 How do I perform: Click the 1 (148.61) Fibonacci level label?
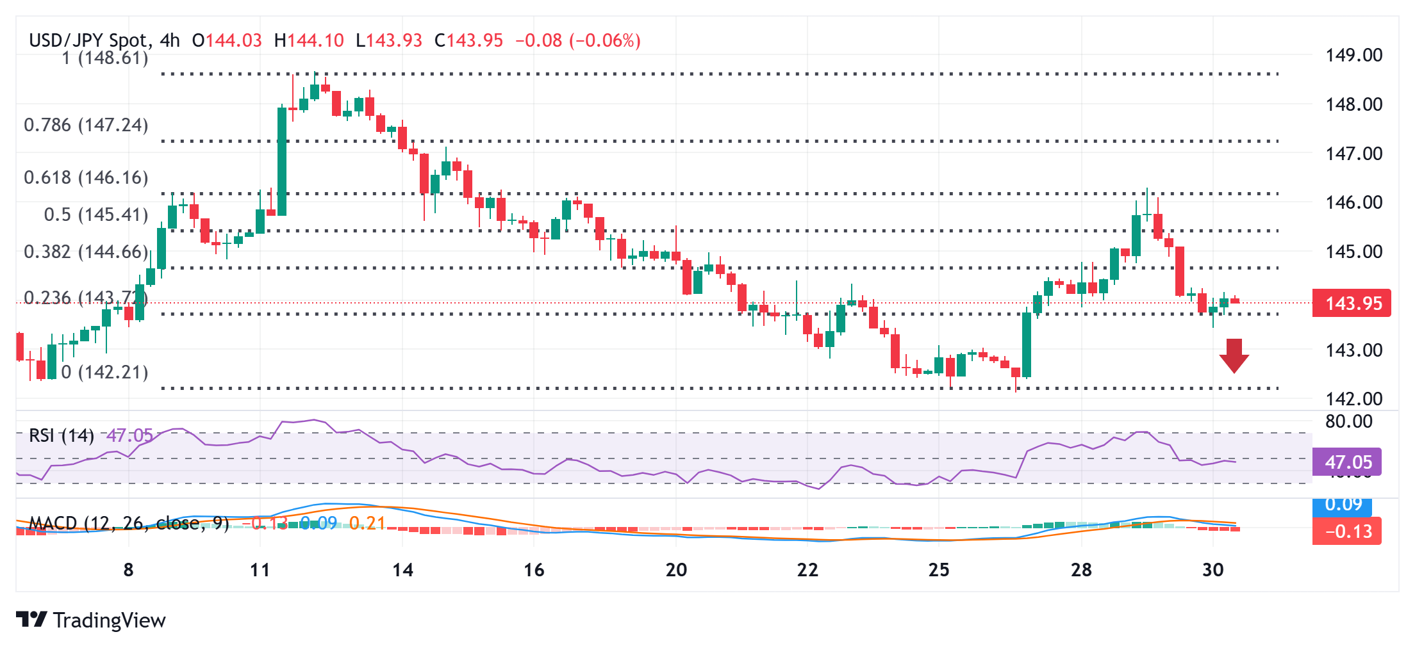click(x=105, y=58)
